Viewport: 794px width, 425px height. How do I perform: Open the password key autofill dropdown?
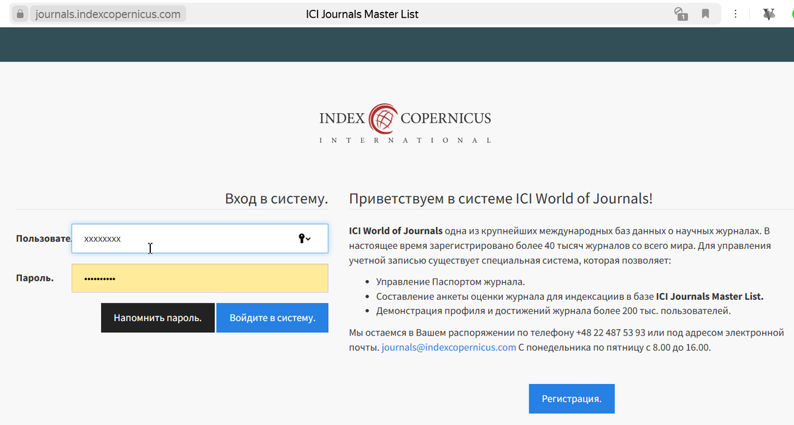pos(304,239)
